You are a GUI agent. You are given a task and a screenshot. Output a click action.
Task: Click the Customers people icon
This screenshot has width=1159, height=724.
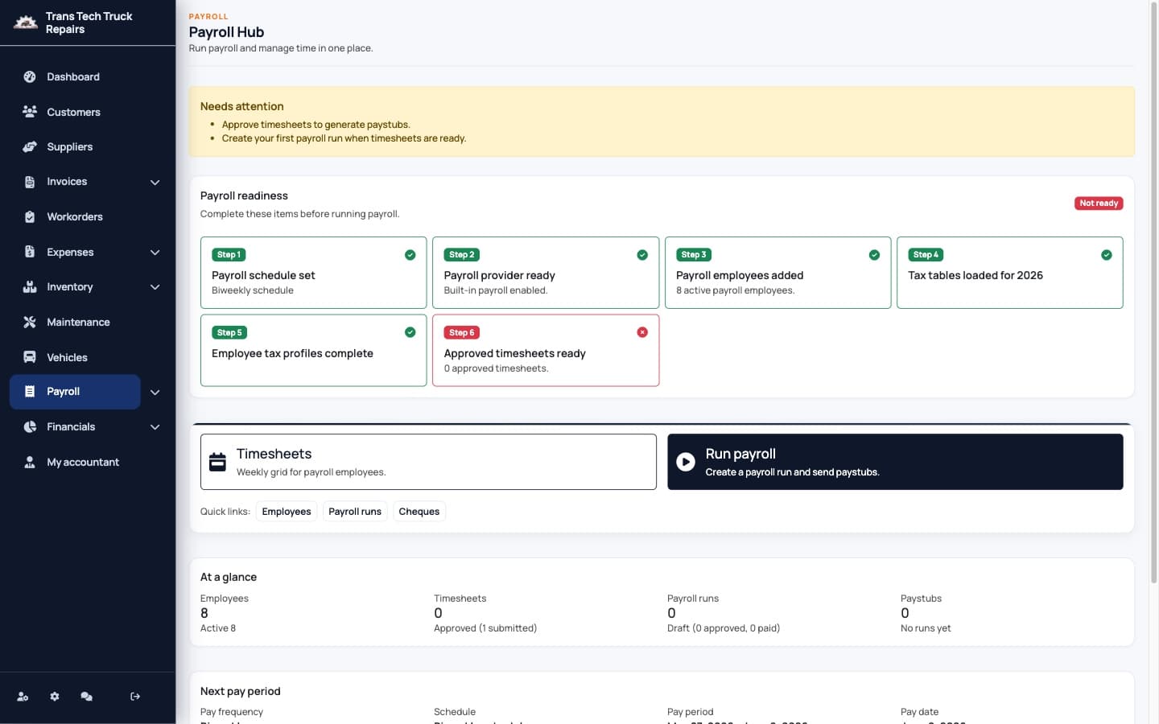click(x=30, y=112)
